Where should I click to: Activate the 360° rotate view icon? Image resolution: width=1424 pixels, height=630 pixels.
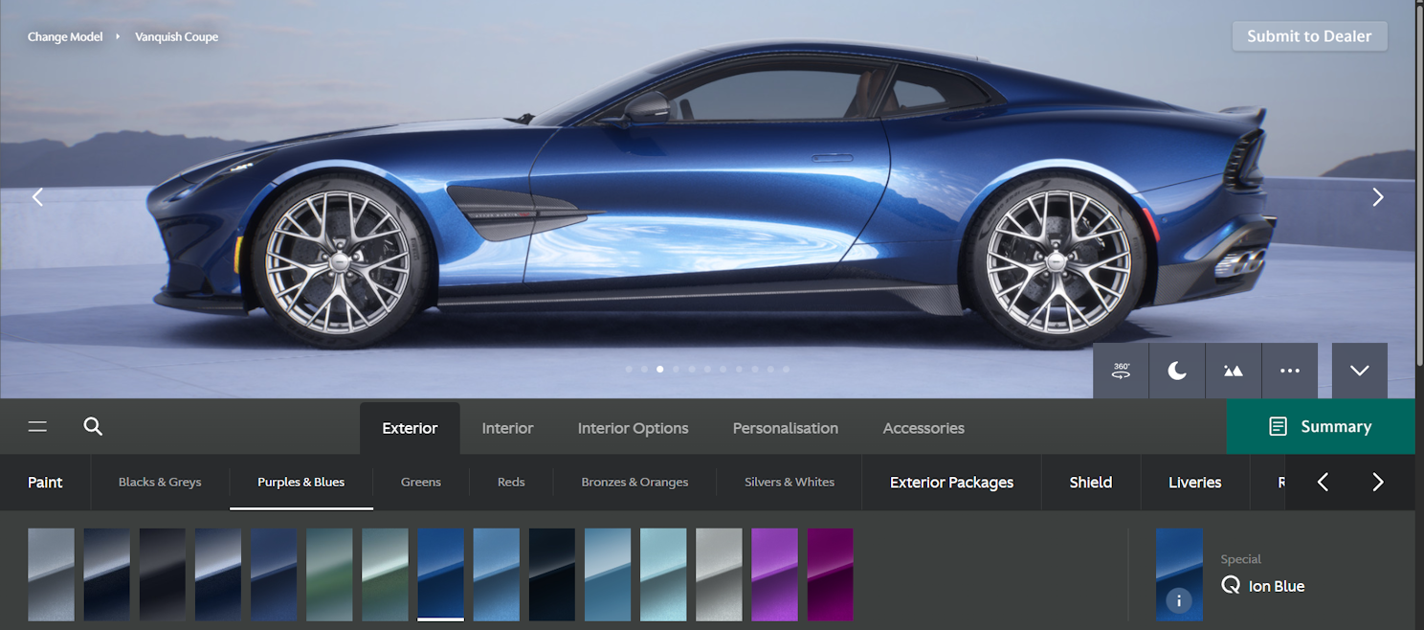(x=1121, y=371)
